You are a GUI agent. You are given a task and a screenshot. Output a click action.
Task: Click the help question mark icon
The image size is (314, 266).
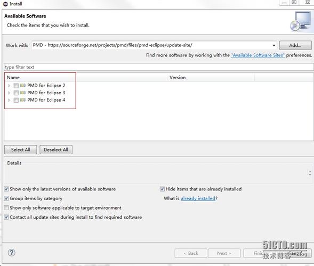tap(11, 253)
